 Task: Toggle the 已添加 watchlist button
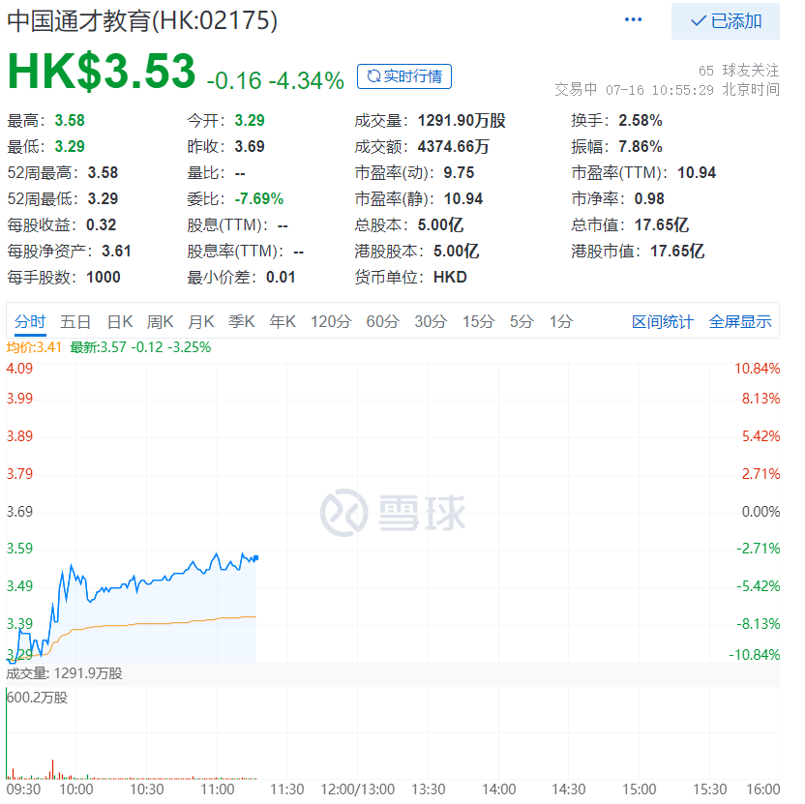click(726, 21)
